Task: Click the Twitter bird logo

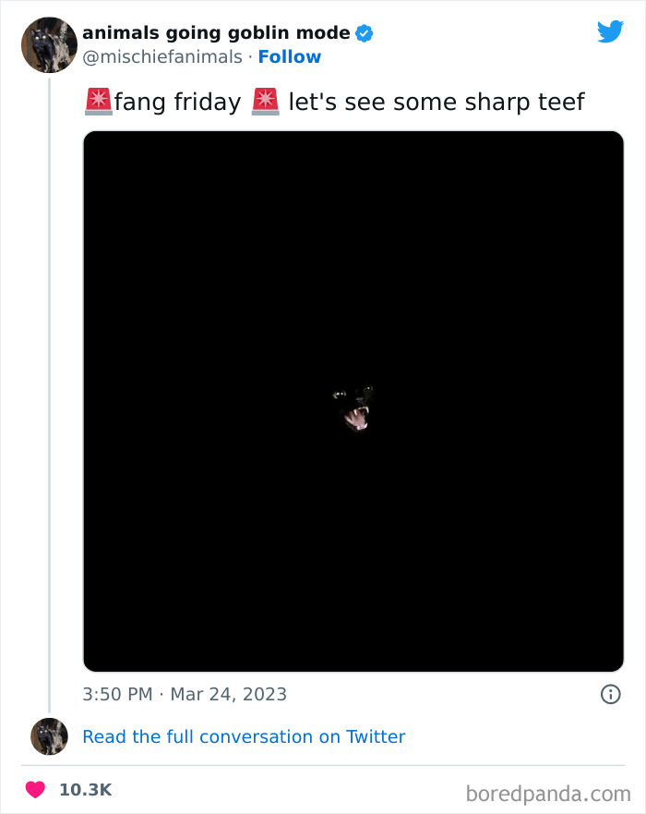Action: pos(610,32)
